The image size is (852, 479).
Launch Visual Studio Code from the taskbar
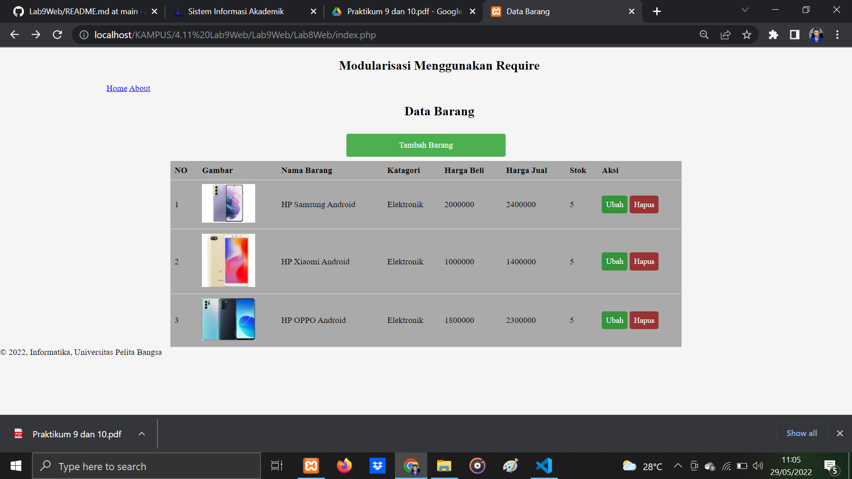(544, 466)
